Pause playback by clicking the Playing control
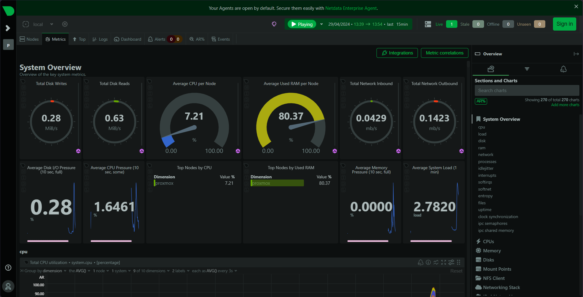Image resolution: width=583 pixels, height=297 pixels. (301, 24)
